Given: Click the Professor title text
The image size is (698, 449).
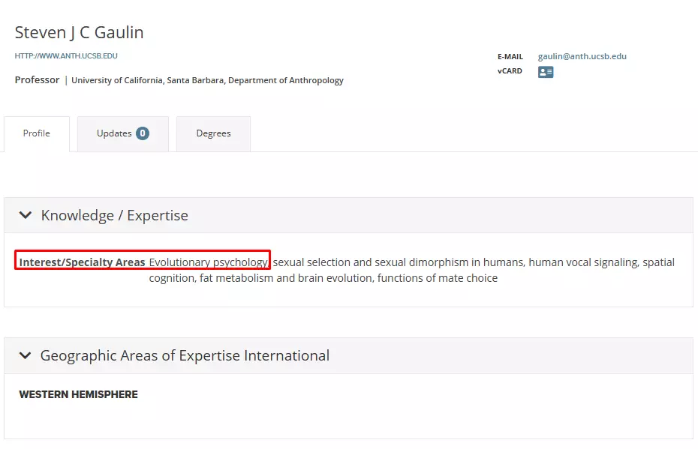Looking at the screenshot, I should point(37,80).
